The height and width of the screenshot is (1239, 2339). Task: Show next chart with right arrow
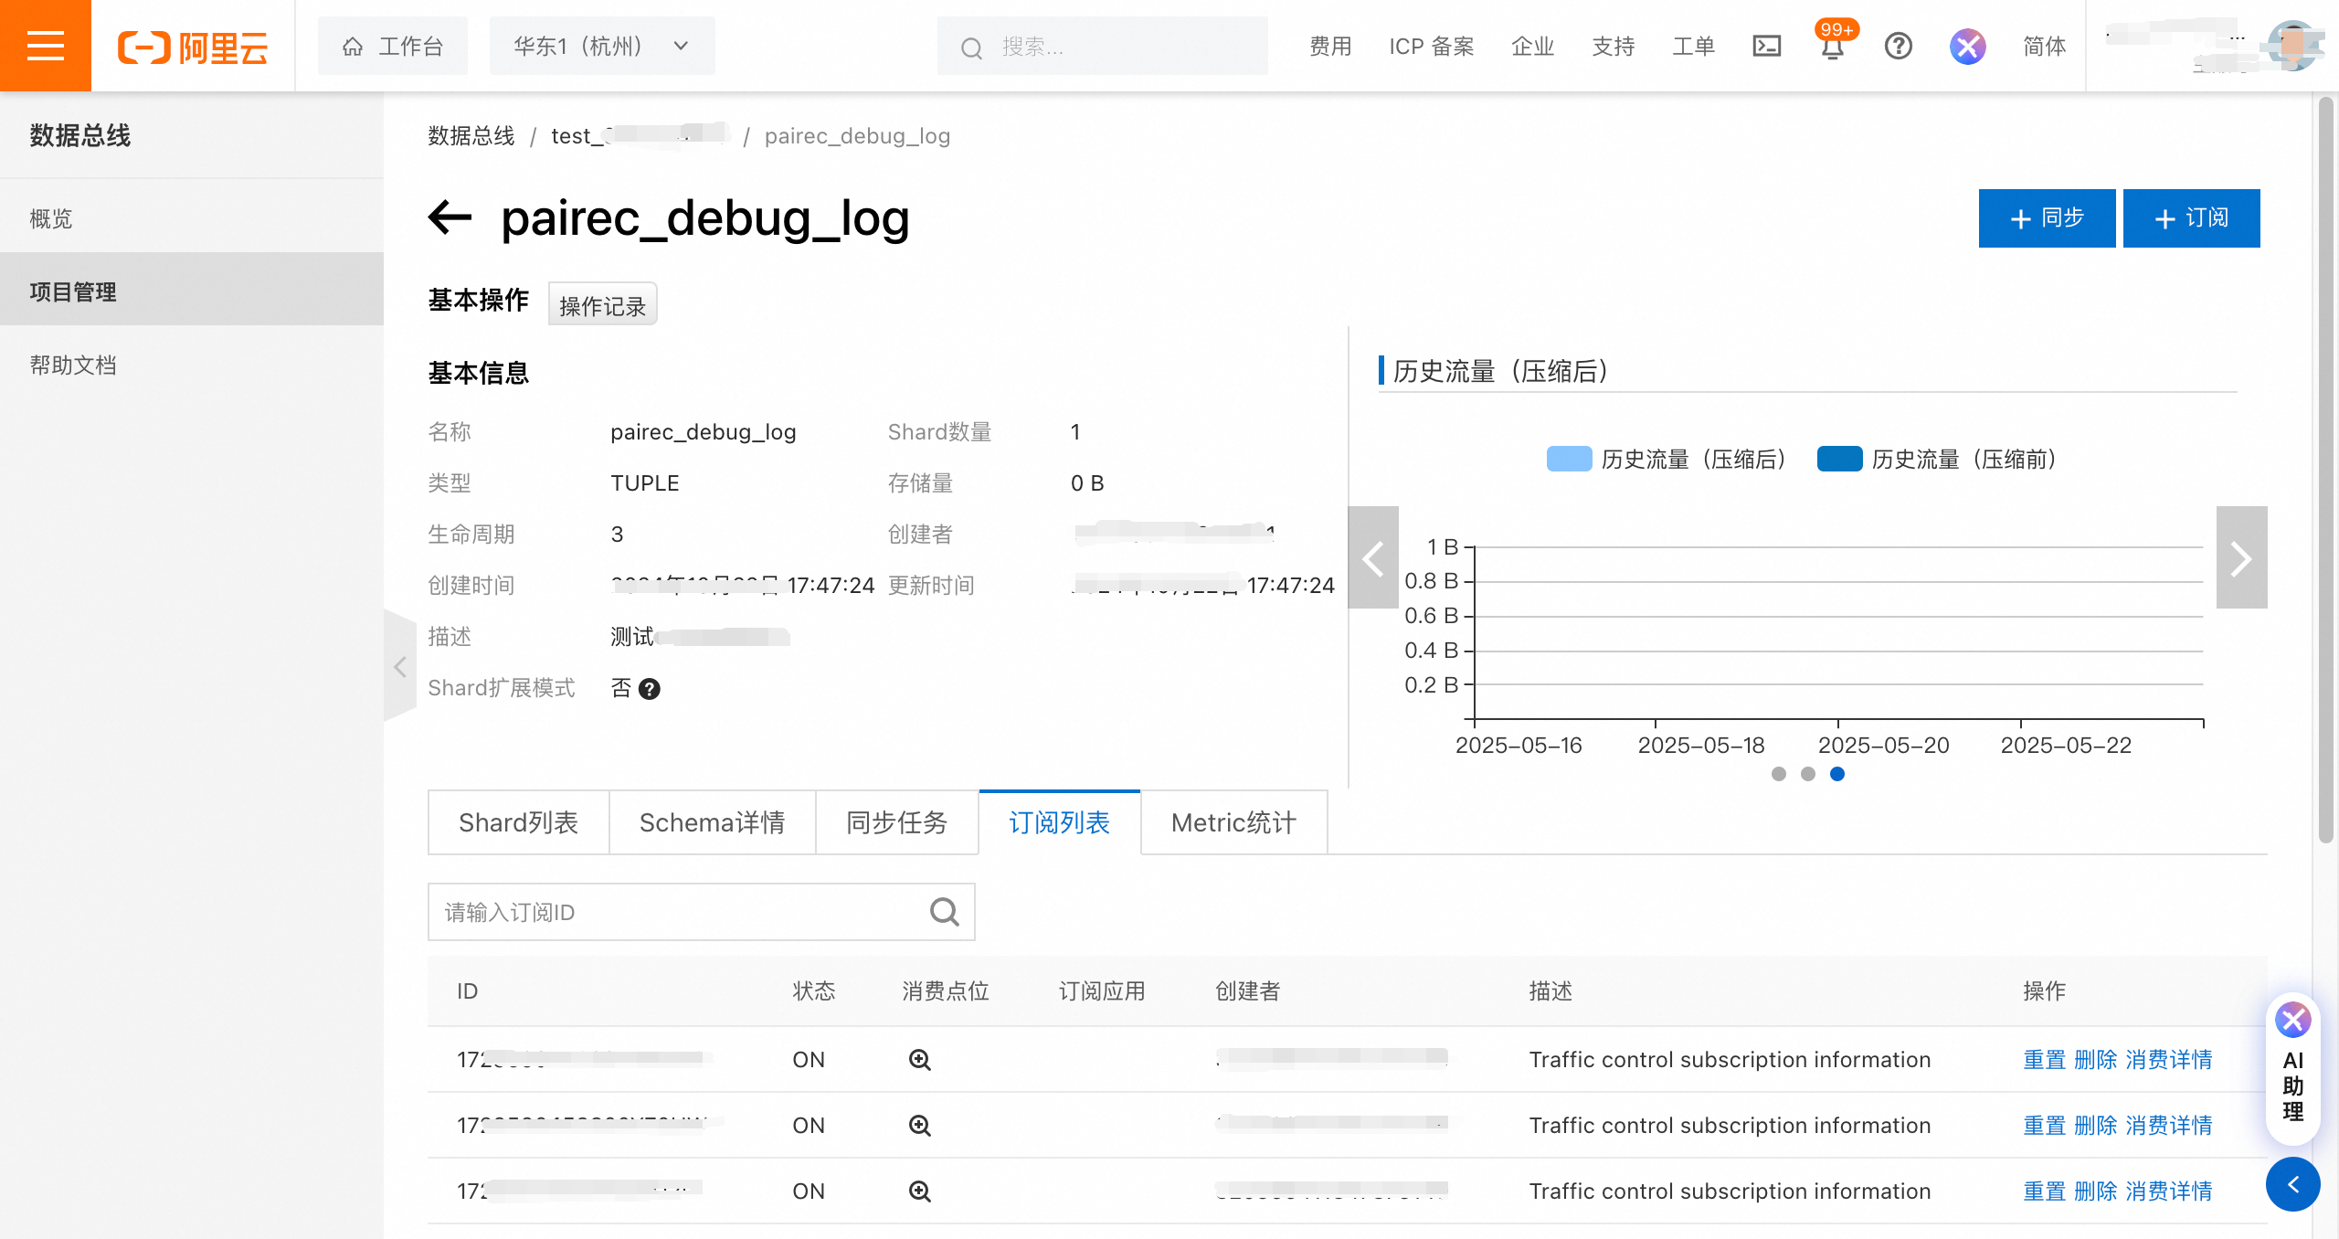click(2240, 557)
